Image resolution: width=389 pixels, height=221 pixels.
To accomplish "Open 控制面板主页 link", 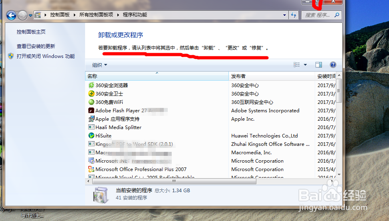I will (x=31, y=32).
